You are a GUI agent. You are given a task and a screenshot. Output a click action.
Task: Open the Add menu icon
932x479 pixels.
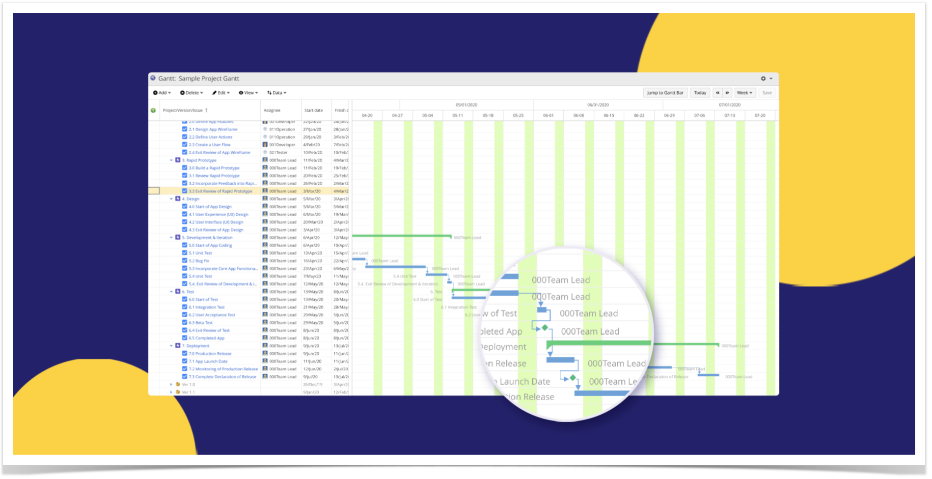155,92
